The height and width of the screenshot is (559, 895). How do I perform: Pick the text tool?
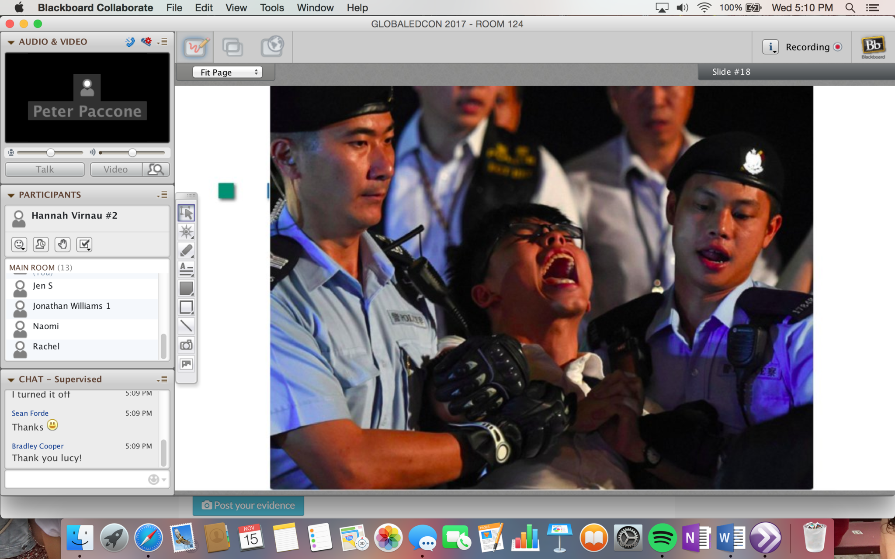[x=187, y=269]
